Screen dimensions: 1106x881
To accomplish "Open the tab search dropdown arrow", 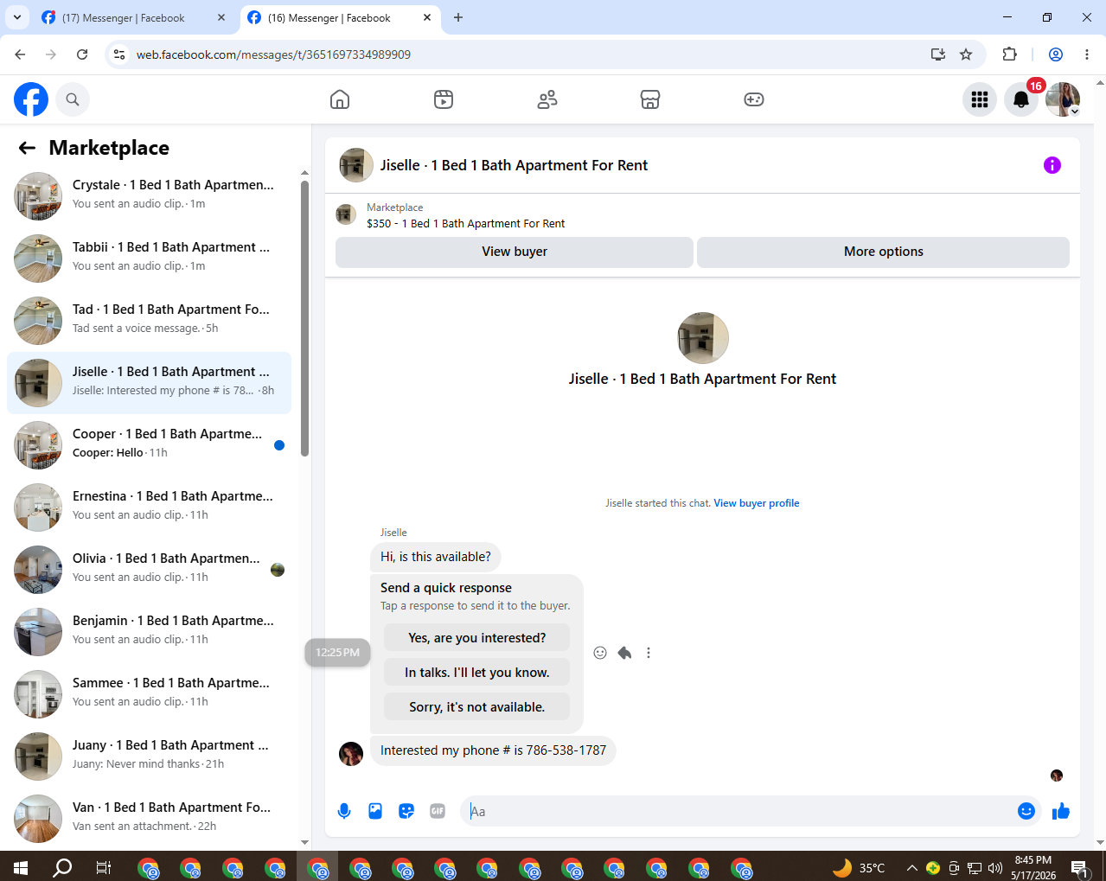I will click(x=17, y=17).
